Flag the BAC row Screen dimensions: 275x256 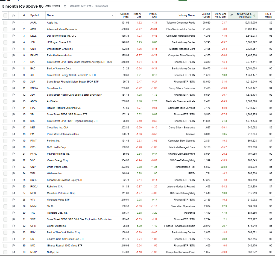coord(14,69)
